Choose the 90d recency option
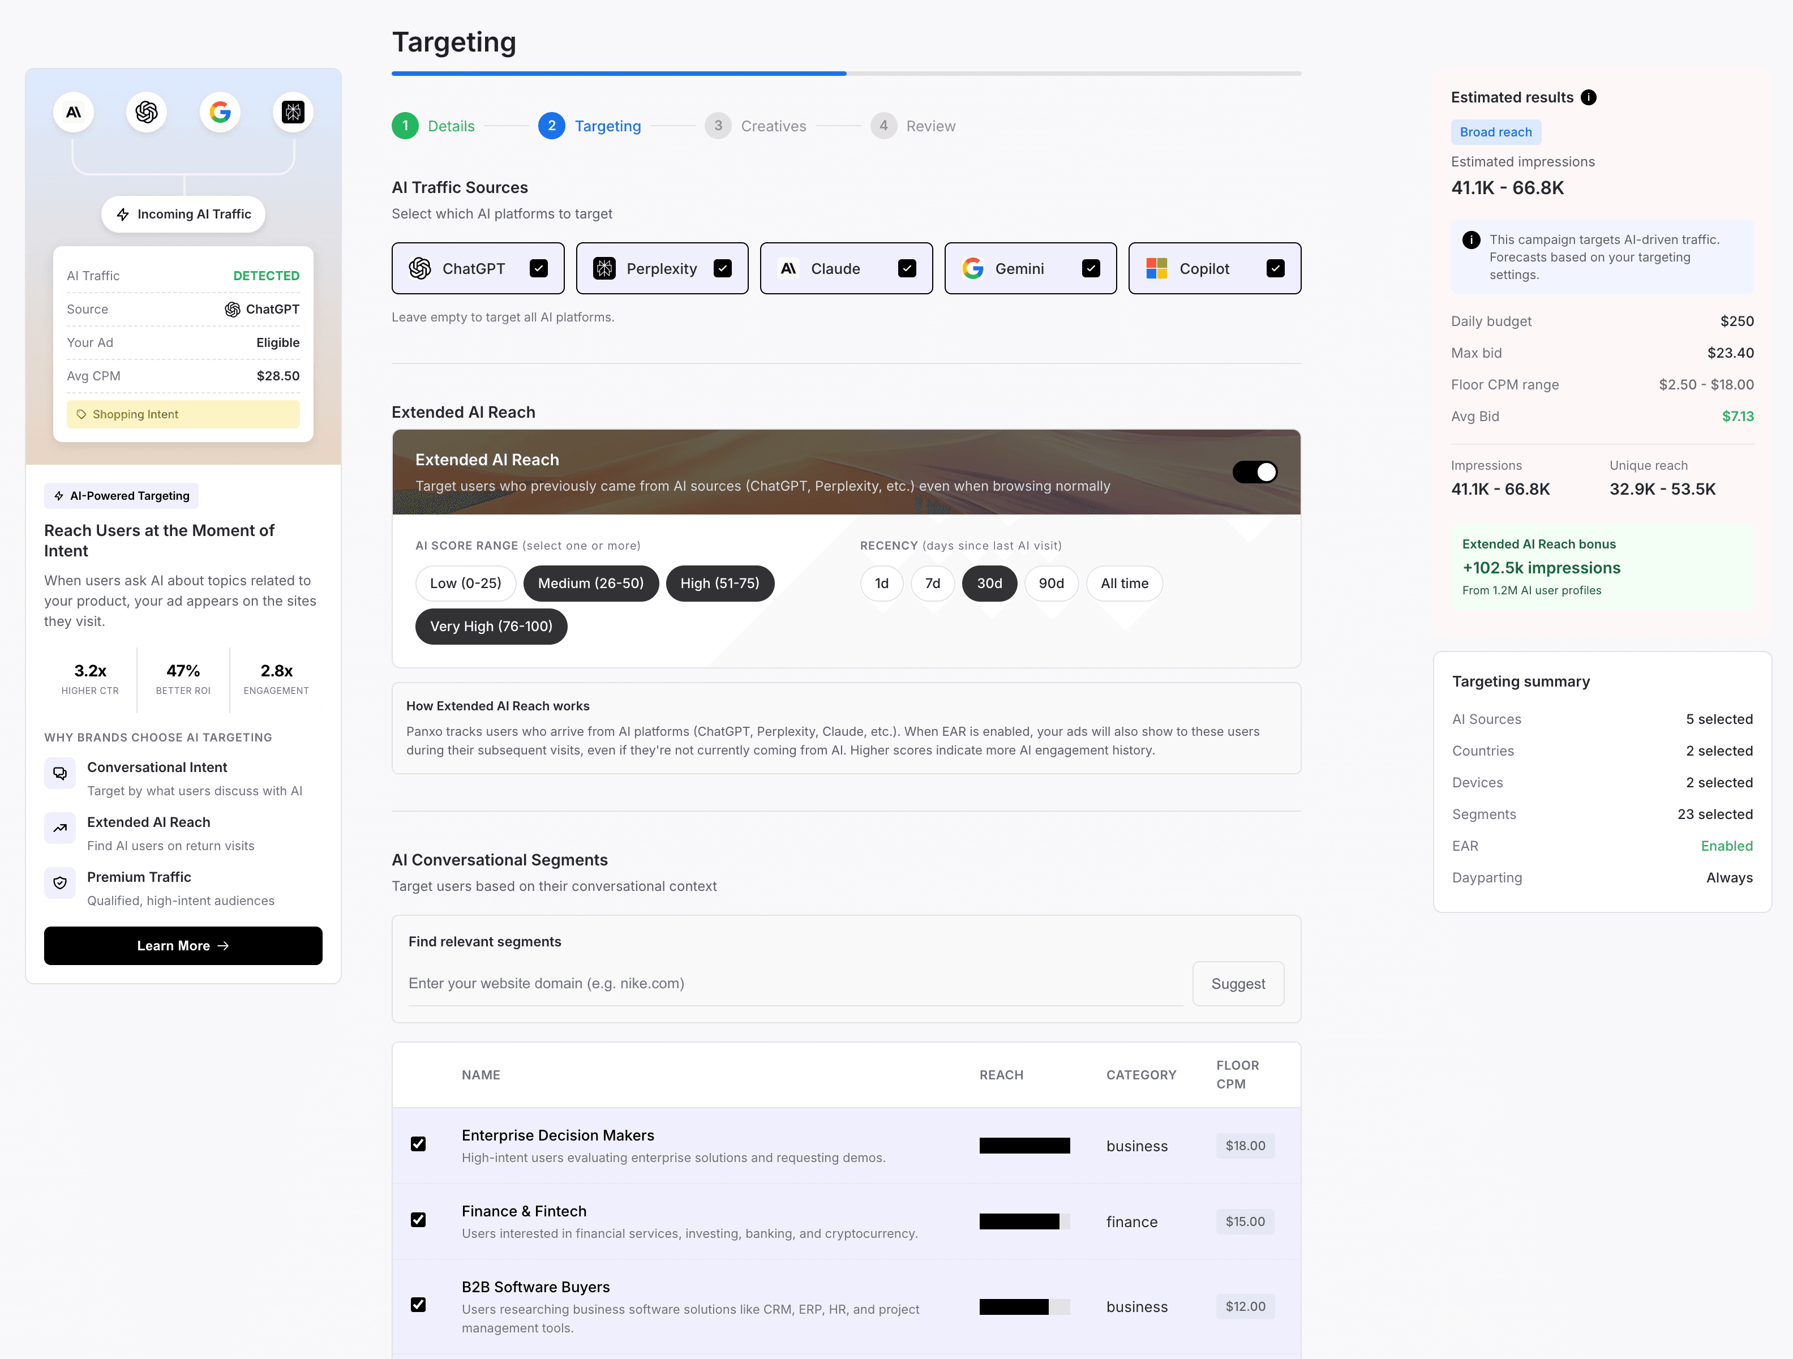 [1050, 583]
